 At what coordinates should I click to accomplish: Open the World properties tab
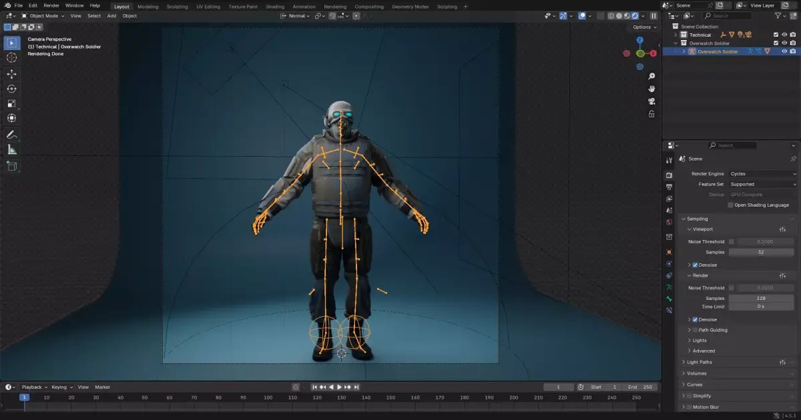669,222
